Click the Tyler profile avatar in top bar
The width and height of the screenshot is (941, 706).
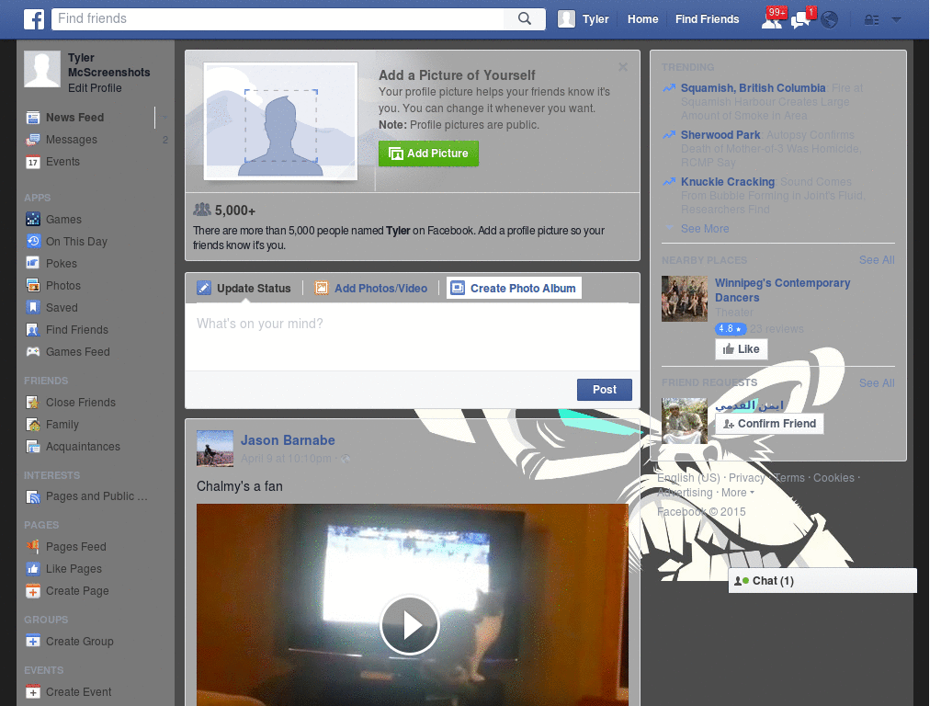point(566,19)
